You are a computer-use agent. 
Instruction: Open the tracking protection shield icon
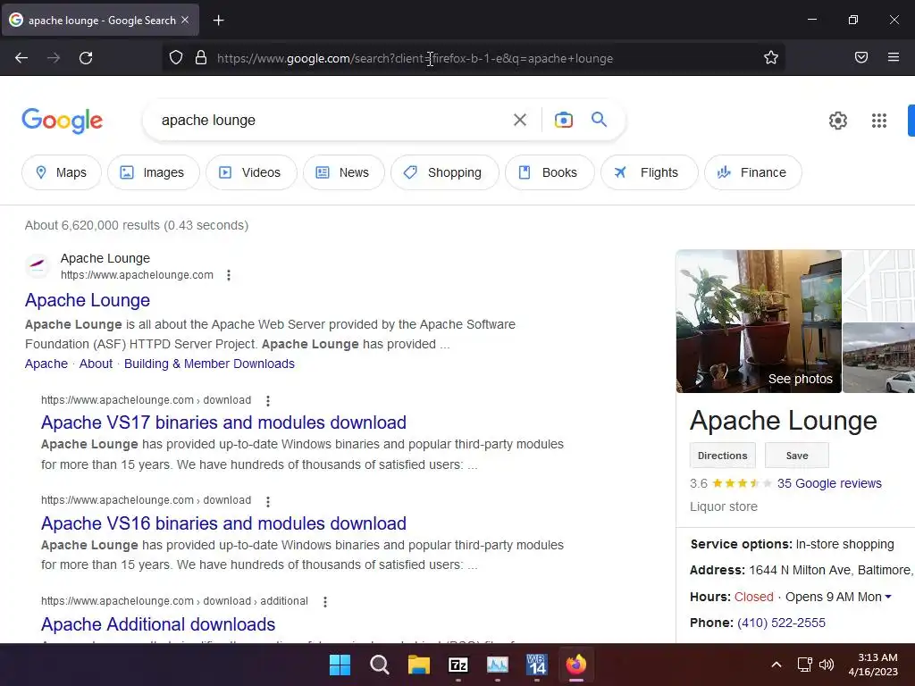pos(176,58)
